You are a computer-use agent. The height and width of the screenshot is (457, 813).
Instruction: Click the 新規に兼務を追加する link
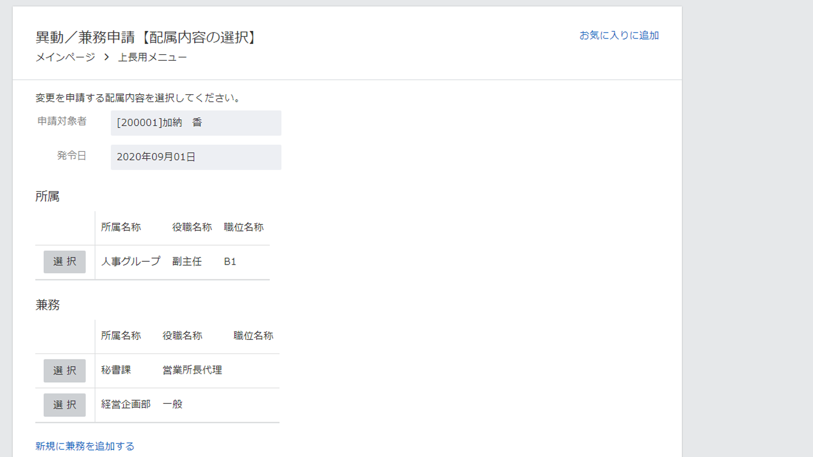coord(85,446)
